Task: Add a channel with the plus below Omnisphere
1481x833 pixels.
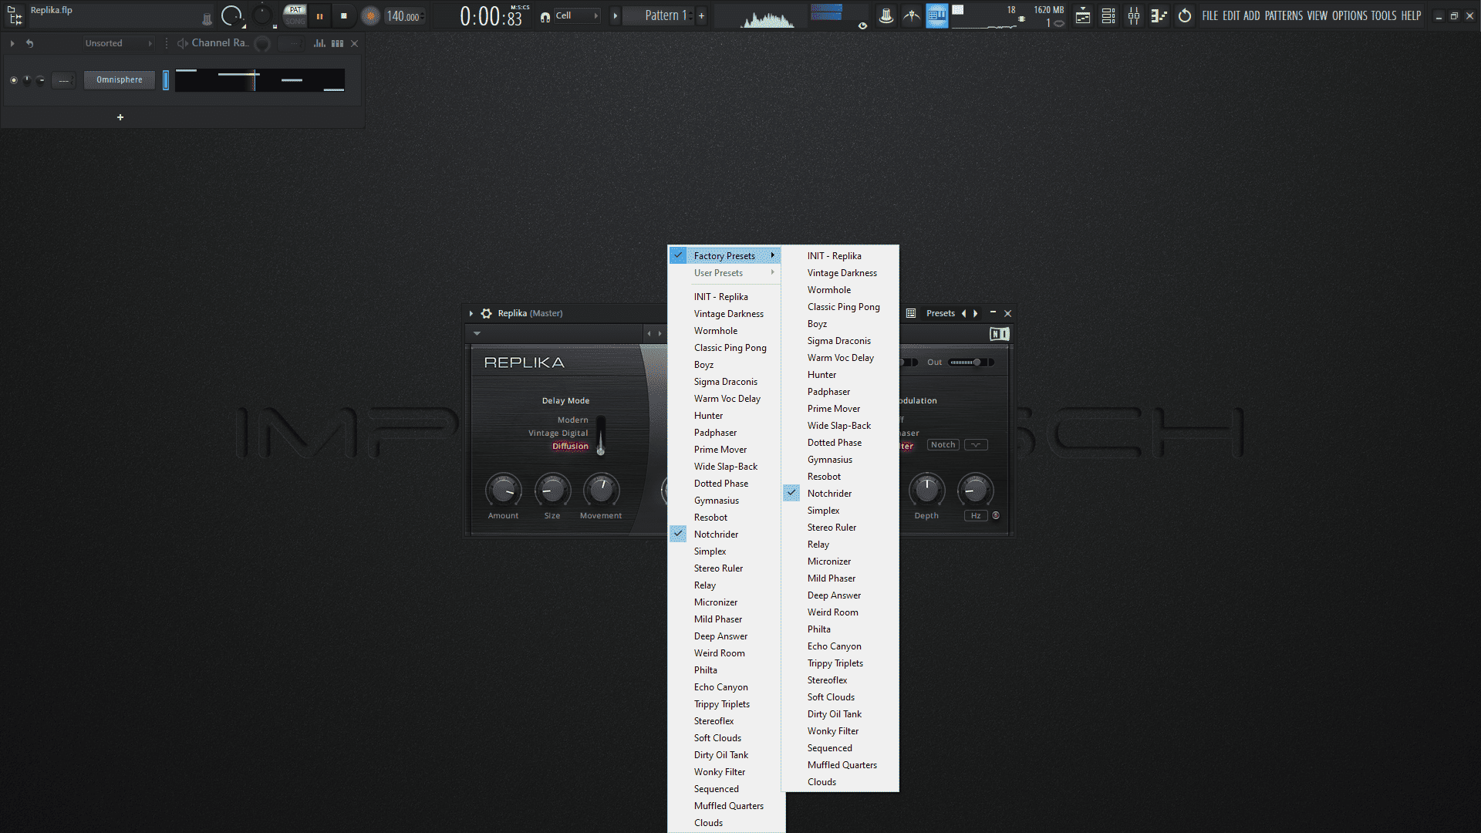Action: click(120, 117)
